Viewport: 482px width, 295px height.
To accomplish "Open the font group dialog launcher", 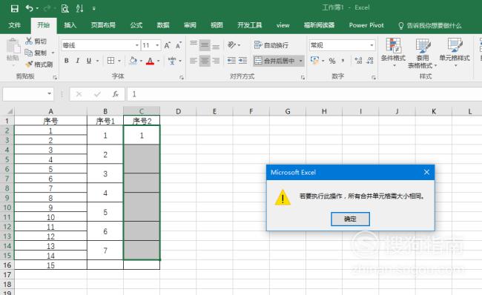I will coord(182,77).
